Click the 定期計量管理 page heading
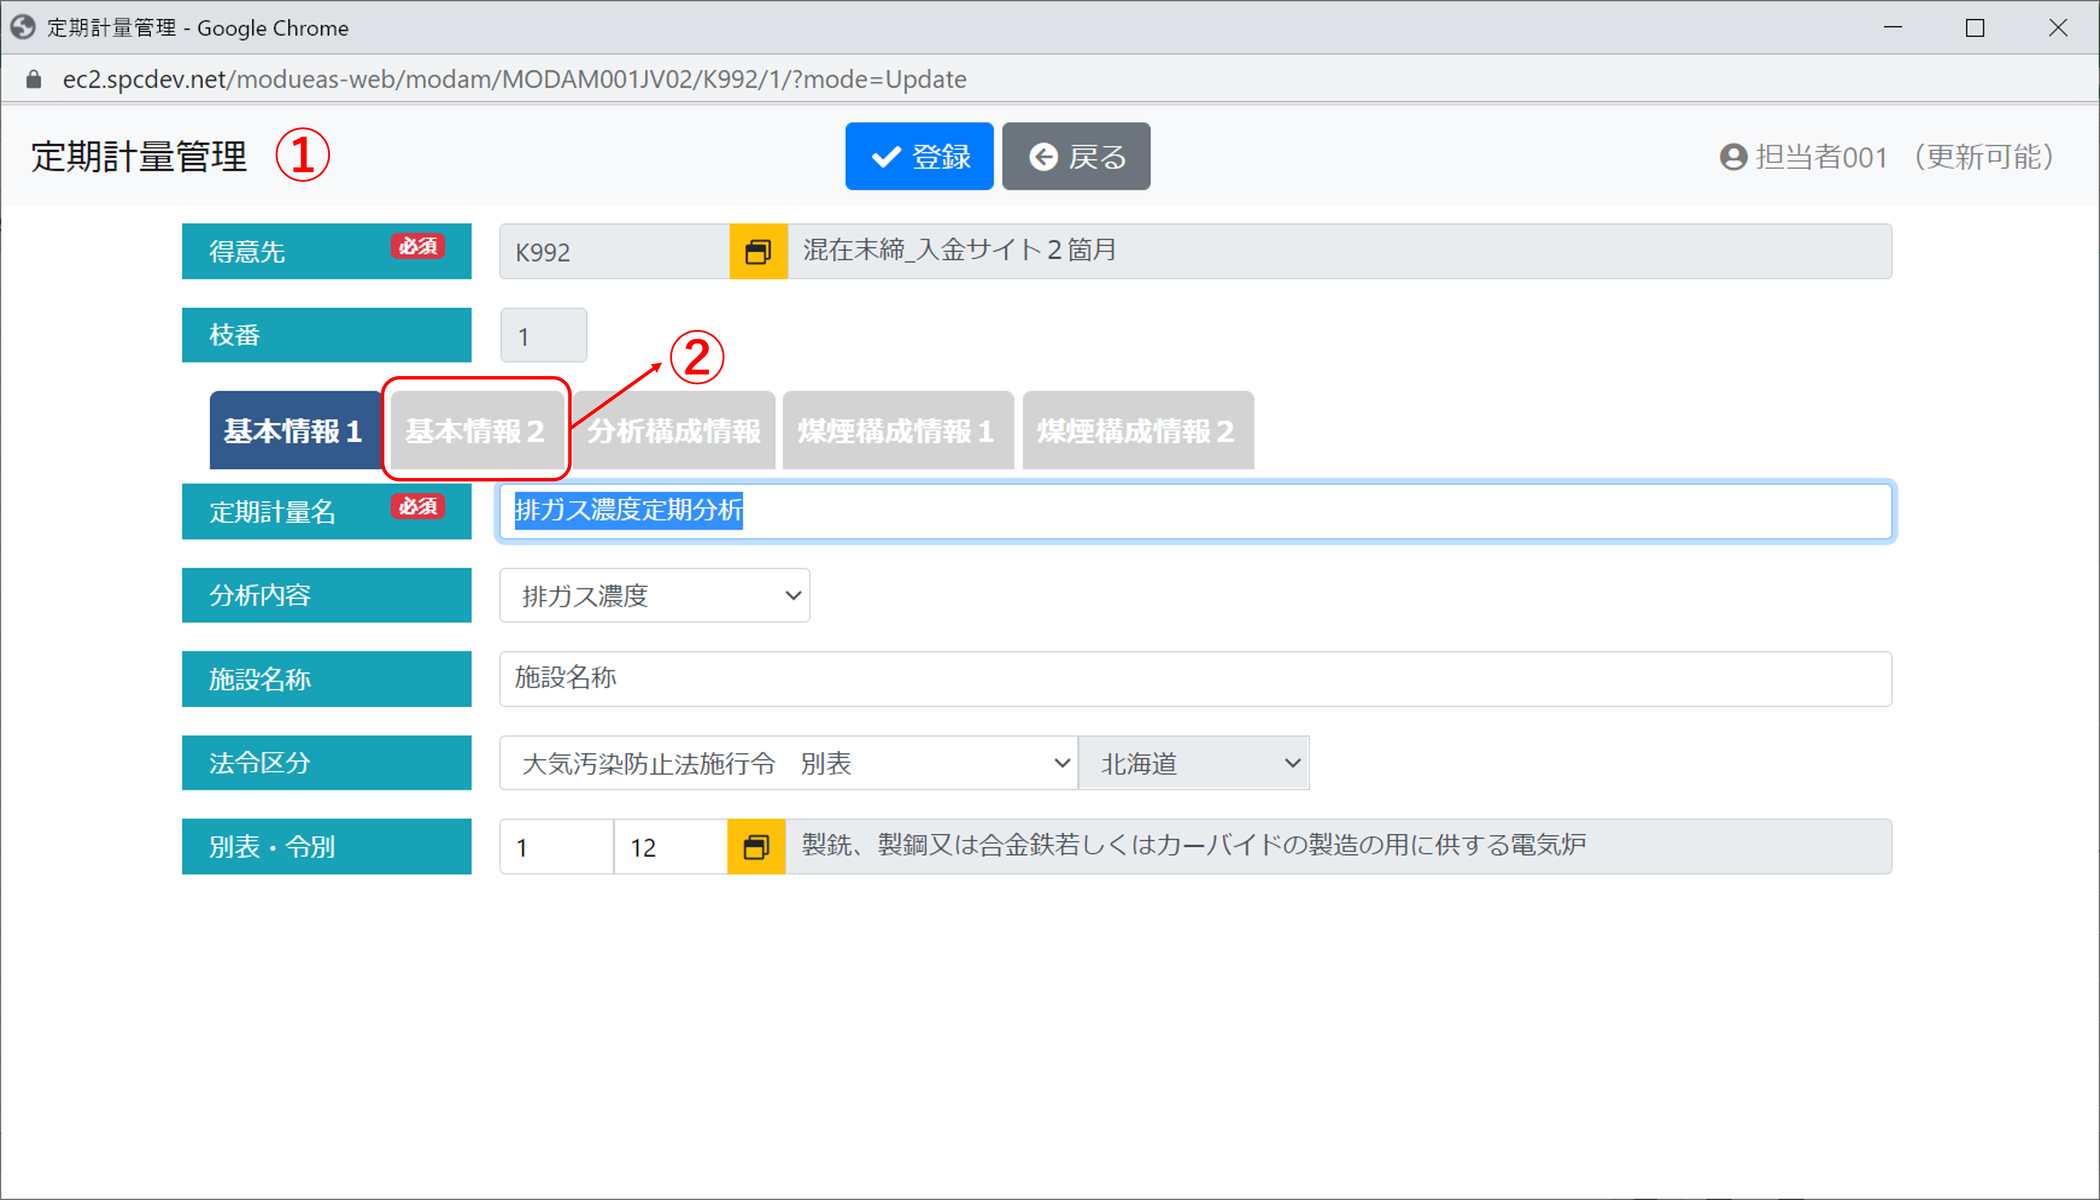This screenshot has height=1200, width=2100. coord(139,157)
